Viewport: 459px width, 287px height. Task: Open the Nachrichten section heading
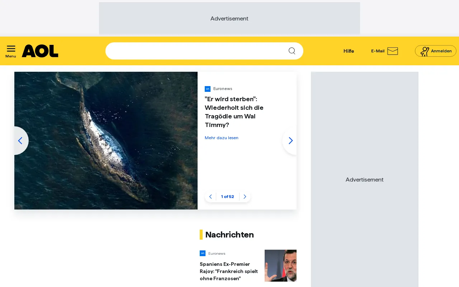click(x=229, y=235)
